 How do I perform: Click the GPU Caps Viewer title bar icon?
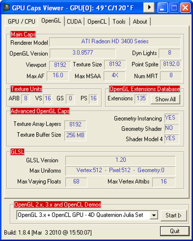6,7
